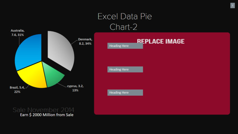Click the Excel Data Pie Chart-2 title
The image size is (238, 134).
[125, 22]
